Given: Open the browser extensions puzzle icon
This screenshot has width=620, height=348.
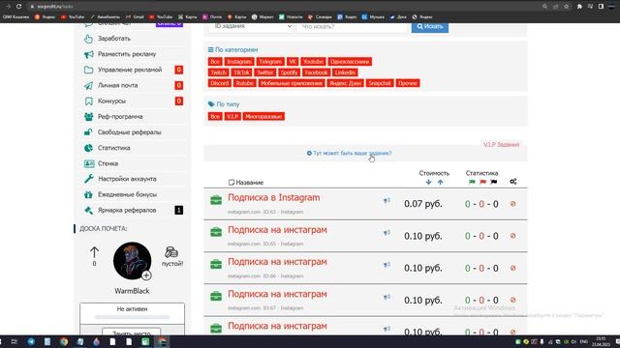Looking at the screenshot, I should [579, 7].
